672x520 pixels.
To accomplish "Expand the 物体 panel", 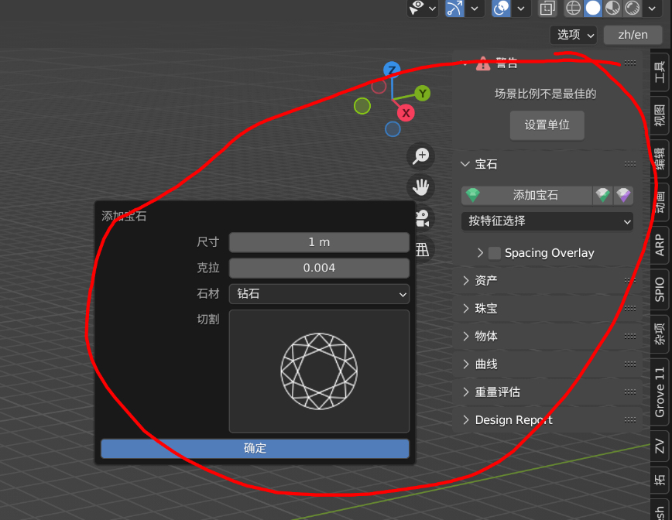I will click(x=466, y=337).
